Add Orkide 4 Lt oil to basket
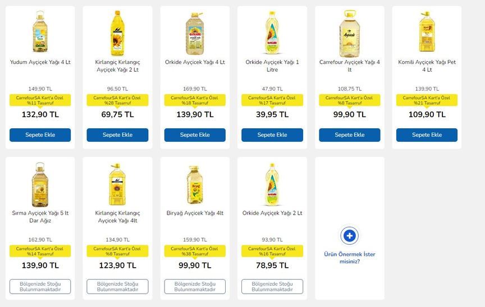Screen dimensions: 485x307 pyautogui.click(x=195, y=135)
